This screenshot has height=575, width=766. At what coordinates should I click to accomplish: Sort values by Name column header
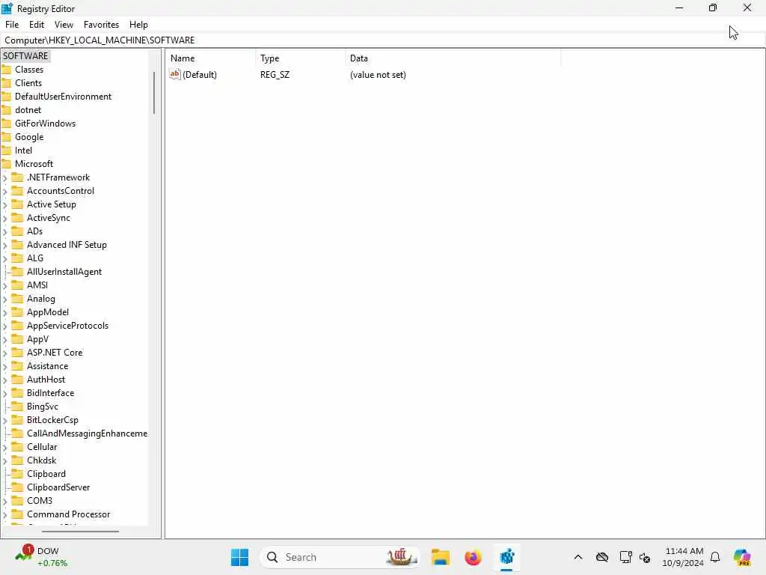211,58
